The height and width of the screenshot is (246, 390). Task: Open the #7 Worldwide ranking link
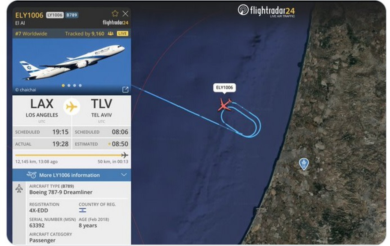pos(31,34)
